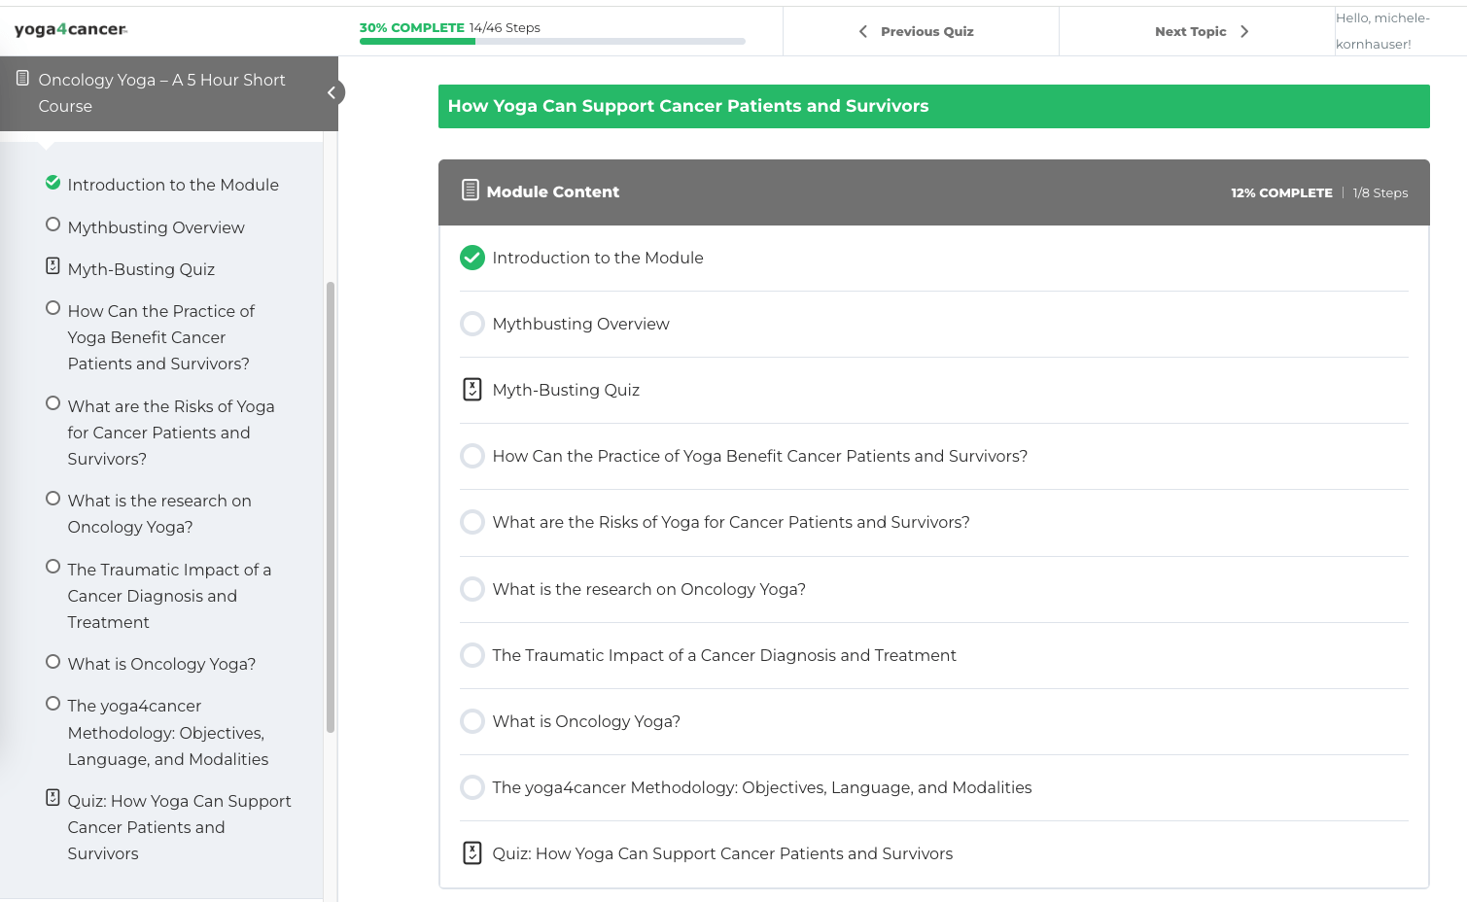The width and height of the screenshot is (1467, 902).
Task: Open The Traumatic Impact sidebar lesson
Action: point(168,596)
